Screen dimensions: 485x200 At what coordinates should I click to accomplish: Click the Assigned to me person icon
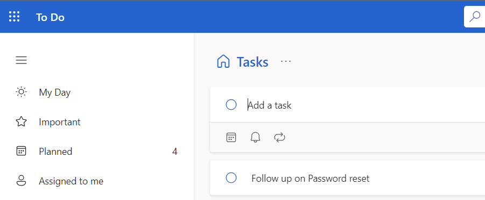(x=21, y=181)
